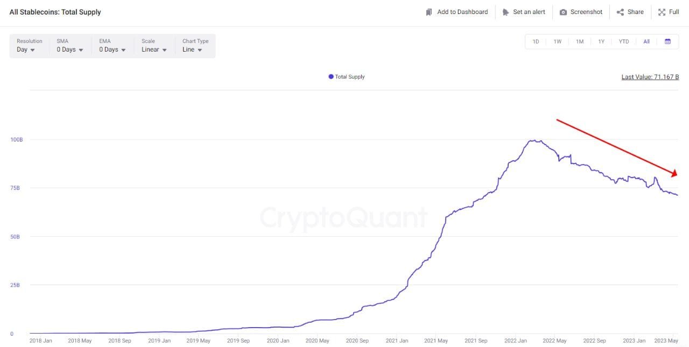Select the 1D time range
This screenshot has width=689, height=347.
[x=536, y=41]
